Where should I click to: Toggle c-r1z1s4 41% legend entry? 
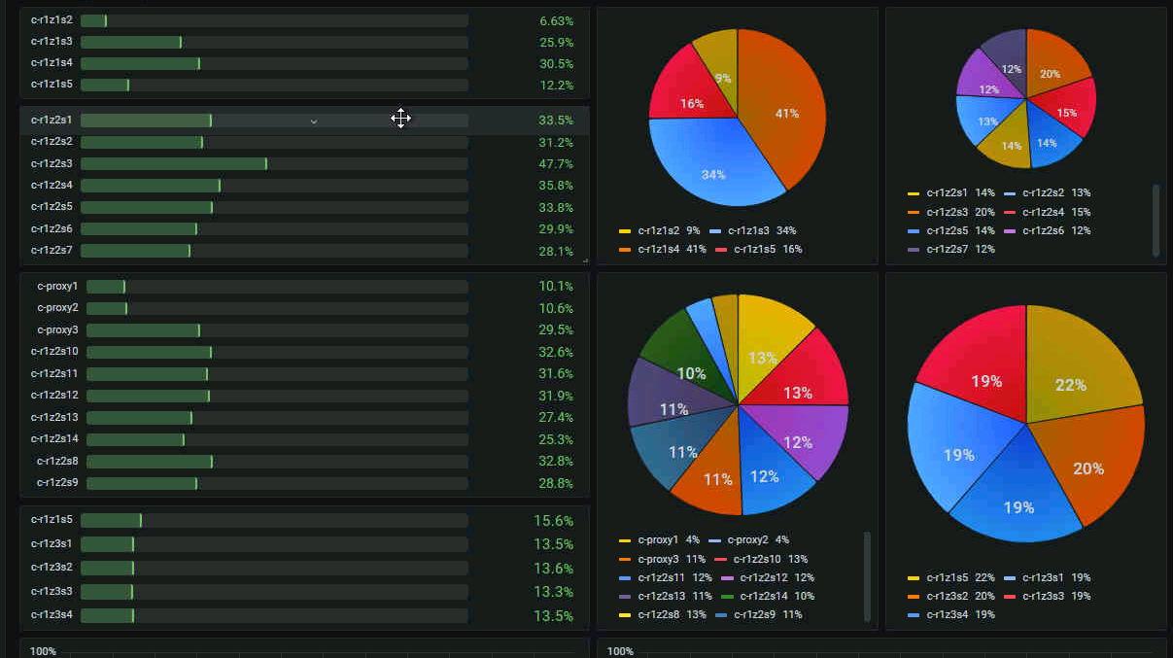665,250
